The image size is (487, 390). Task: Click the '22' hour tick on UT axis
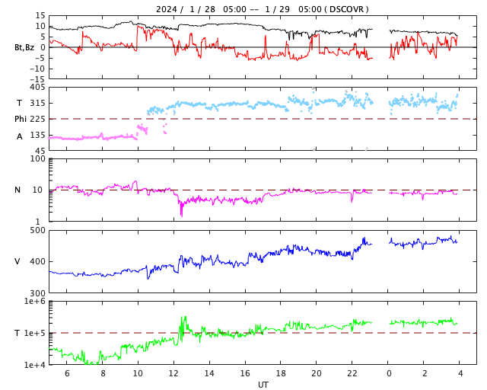[x=352, y=373]
